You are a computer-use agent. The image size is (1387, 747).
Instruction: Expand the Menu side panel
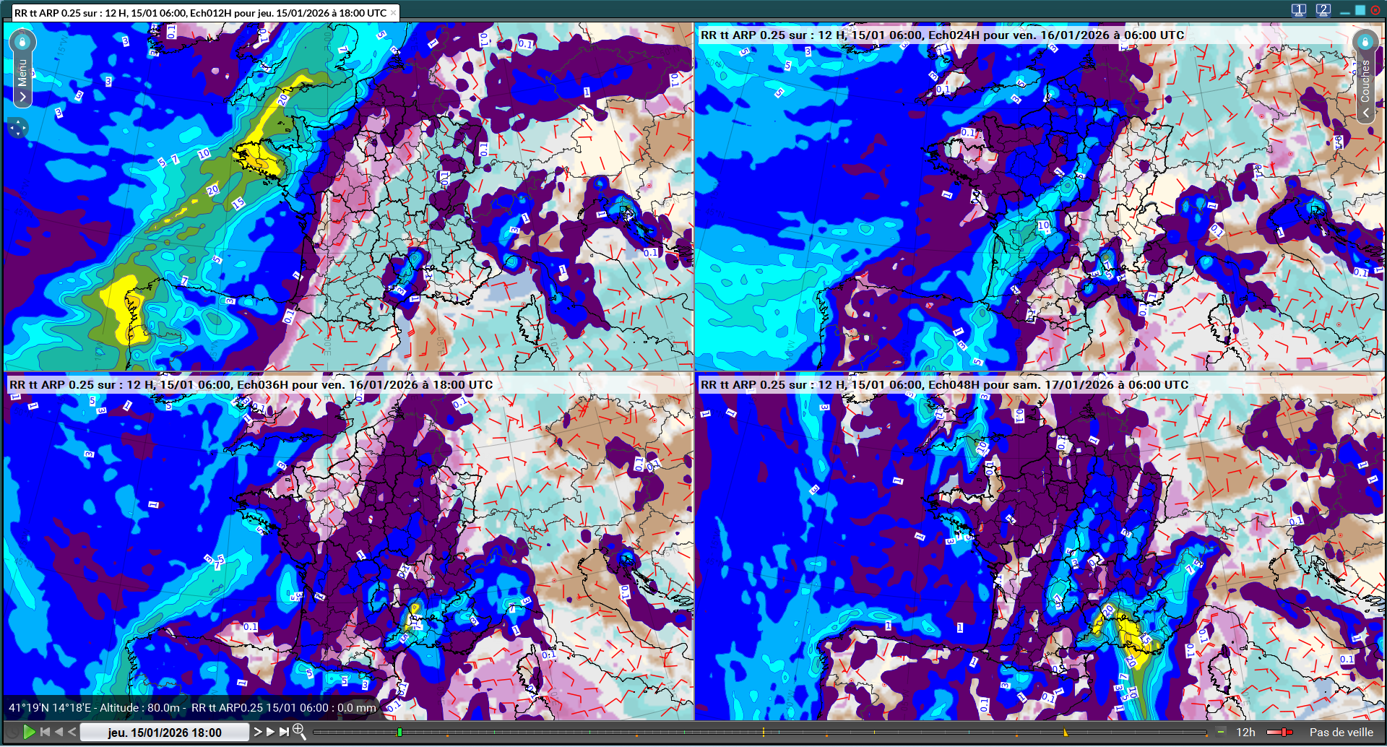click(x=22, y=97)
